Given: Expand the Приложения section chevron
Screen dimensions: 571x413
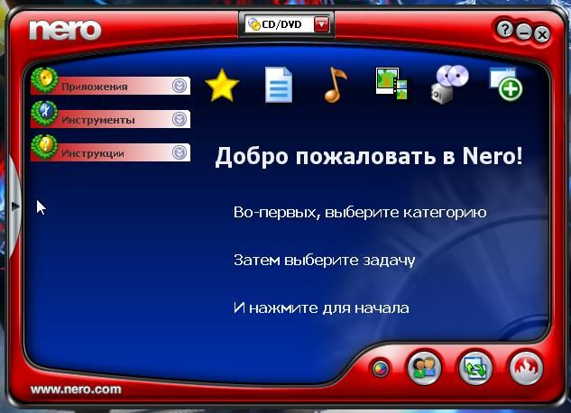Looking at the screenshot, I should [x=180, y=87].
